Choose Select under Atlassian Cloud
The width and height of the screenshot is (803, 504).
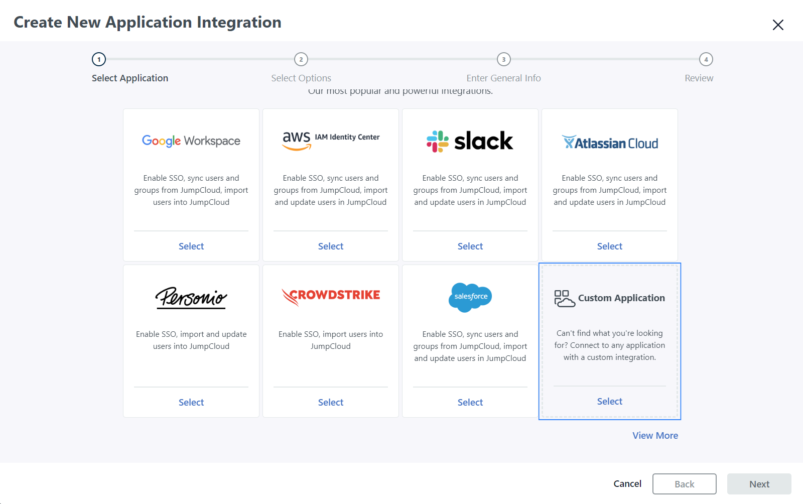coord(609,246)
